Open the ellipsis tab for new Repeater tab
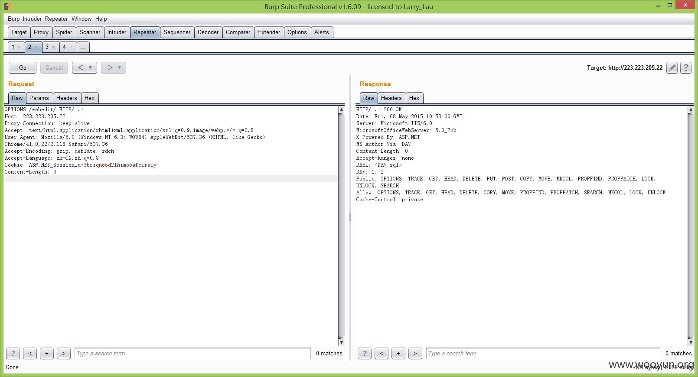Screen dimensions: 698x377 (x=83, y=47)
